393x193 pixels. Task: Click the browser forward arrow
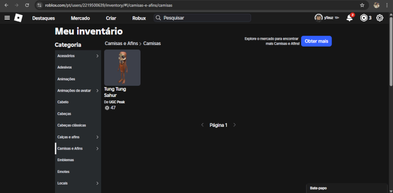point(17,5)
